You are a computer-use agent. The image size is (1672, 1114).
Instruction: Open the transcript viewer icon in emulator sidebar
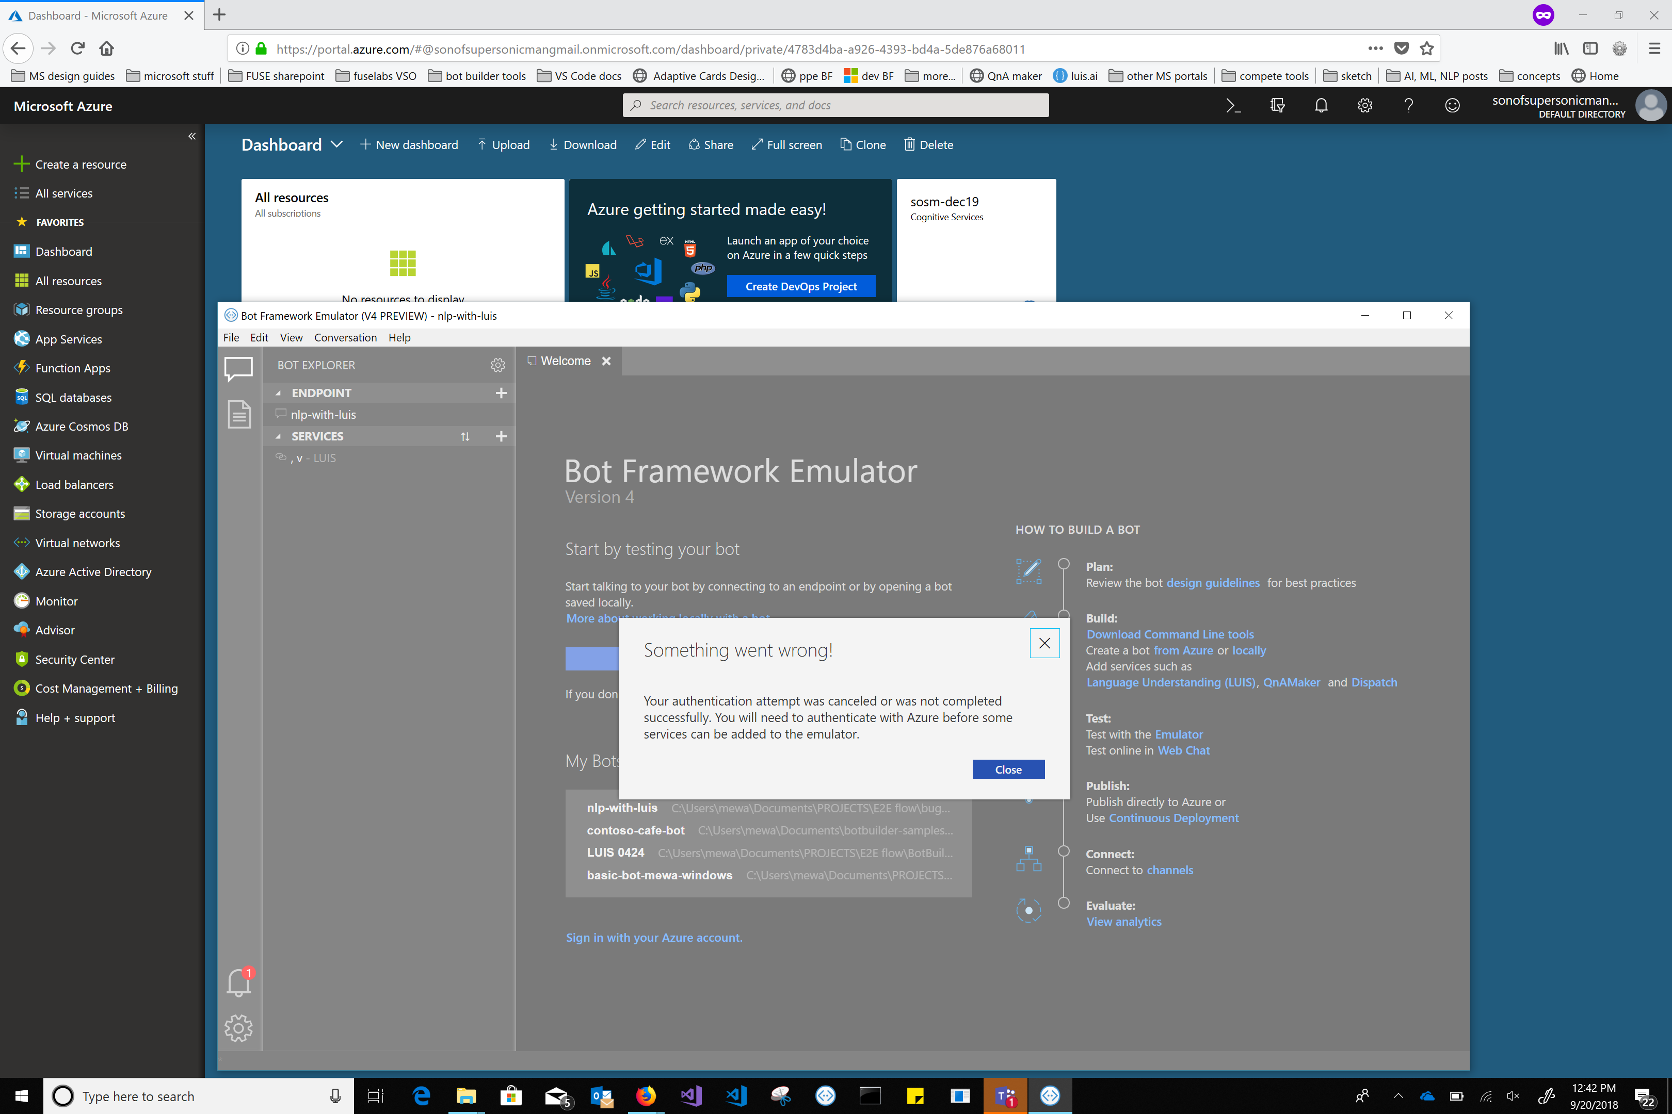239,414
